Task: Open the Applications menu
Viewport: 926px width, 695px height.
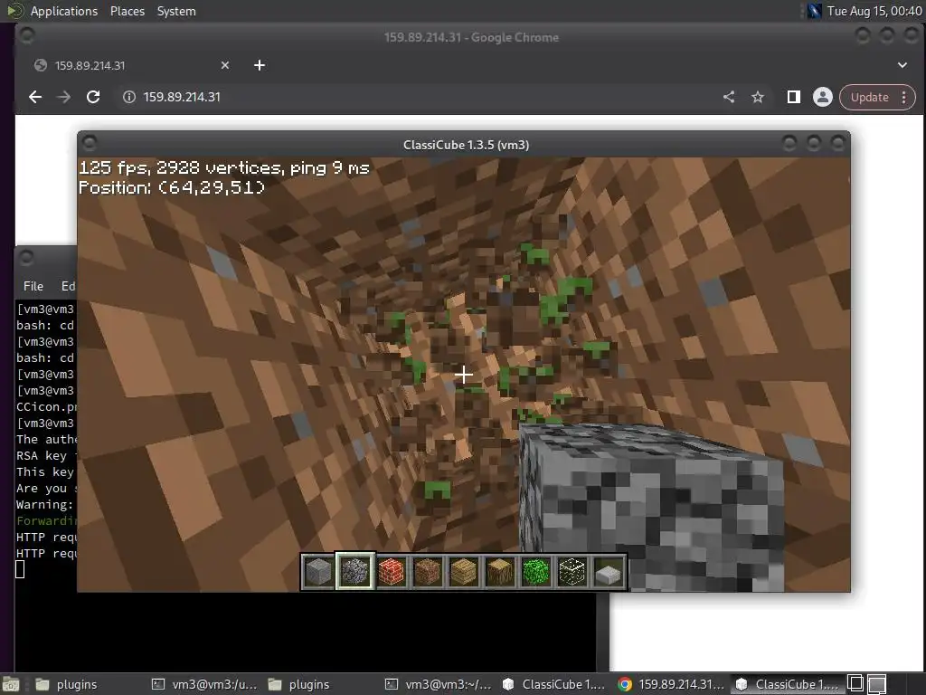Action: click(64, 11)
